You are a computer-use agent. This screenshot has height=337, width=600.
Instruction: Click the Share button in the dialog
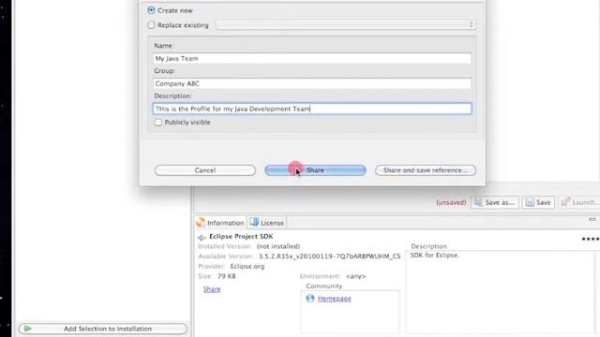315,170
